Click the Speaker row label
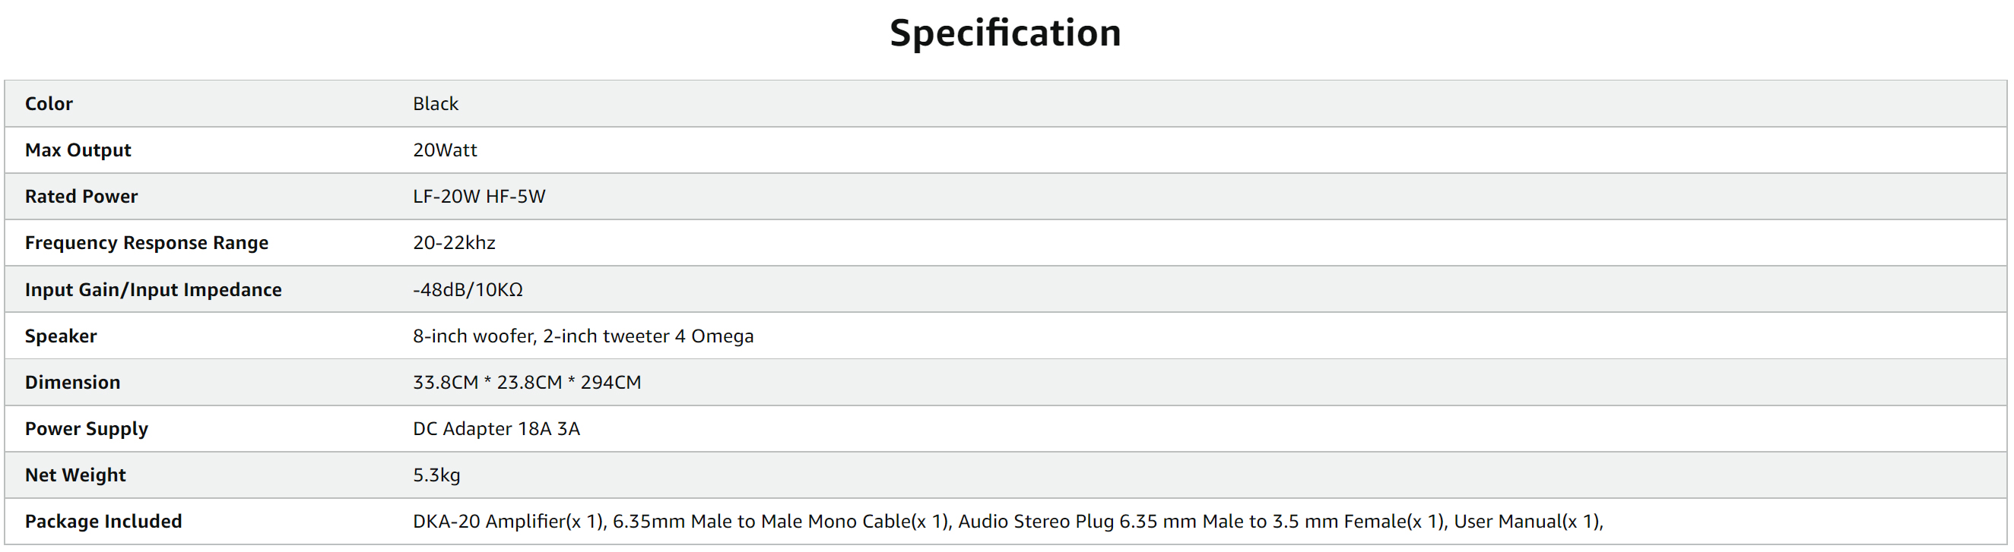 (x=61, y=336)
